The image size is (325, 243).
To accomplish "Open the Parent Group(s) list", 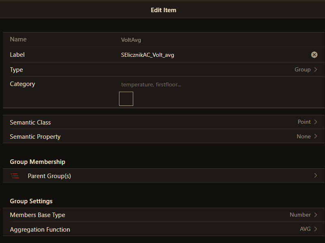I will point(49,176).
